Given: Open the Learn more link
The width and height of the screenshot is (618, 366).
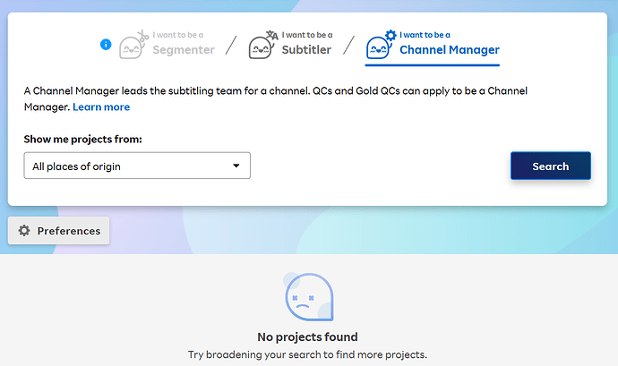Looking at the screenshot, I should pyautogui.click(x=101, y=107).
